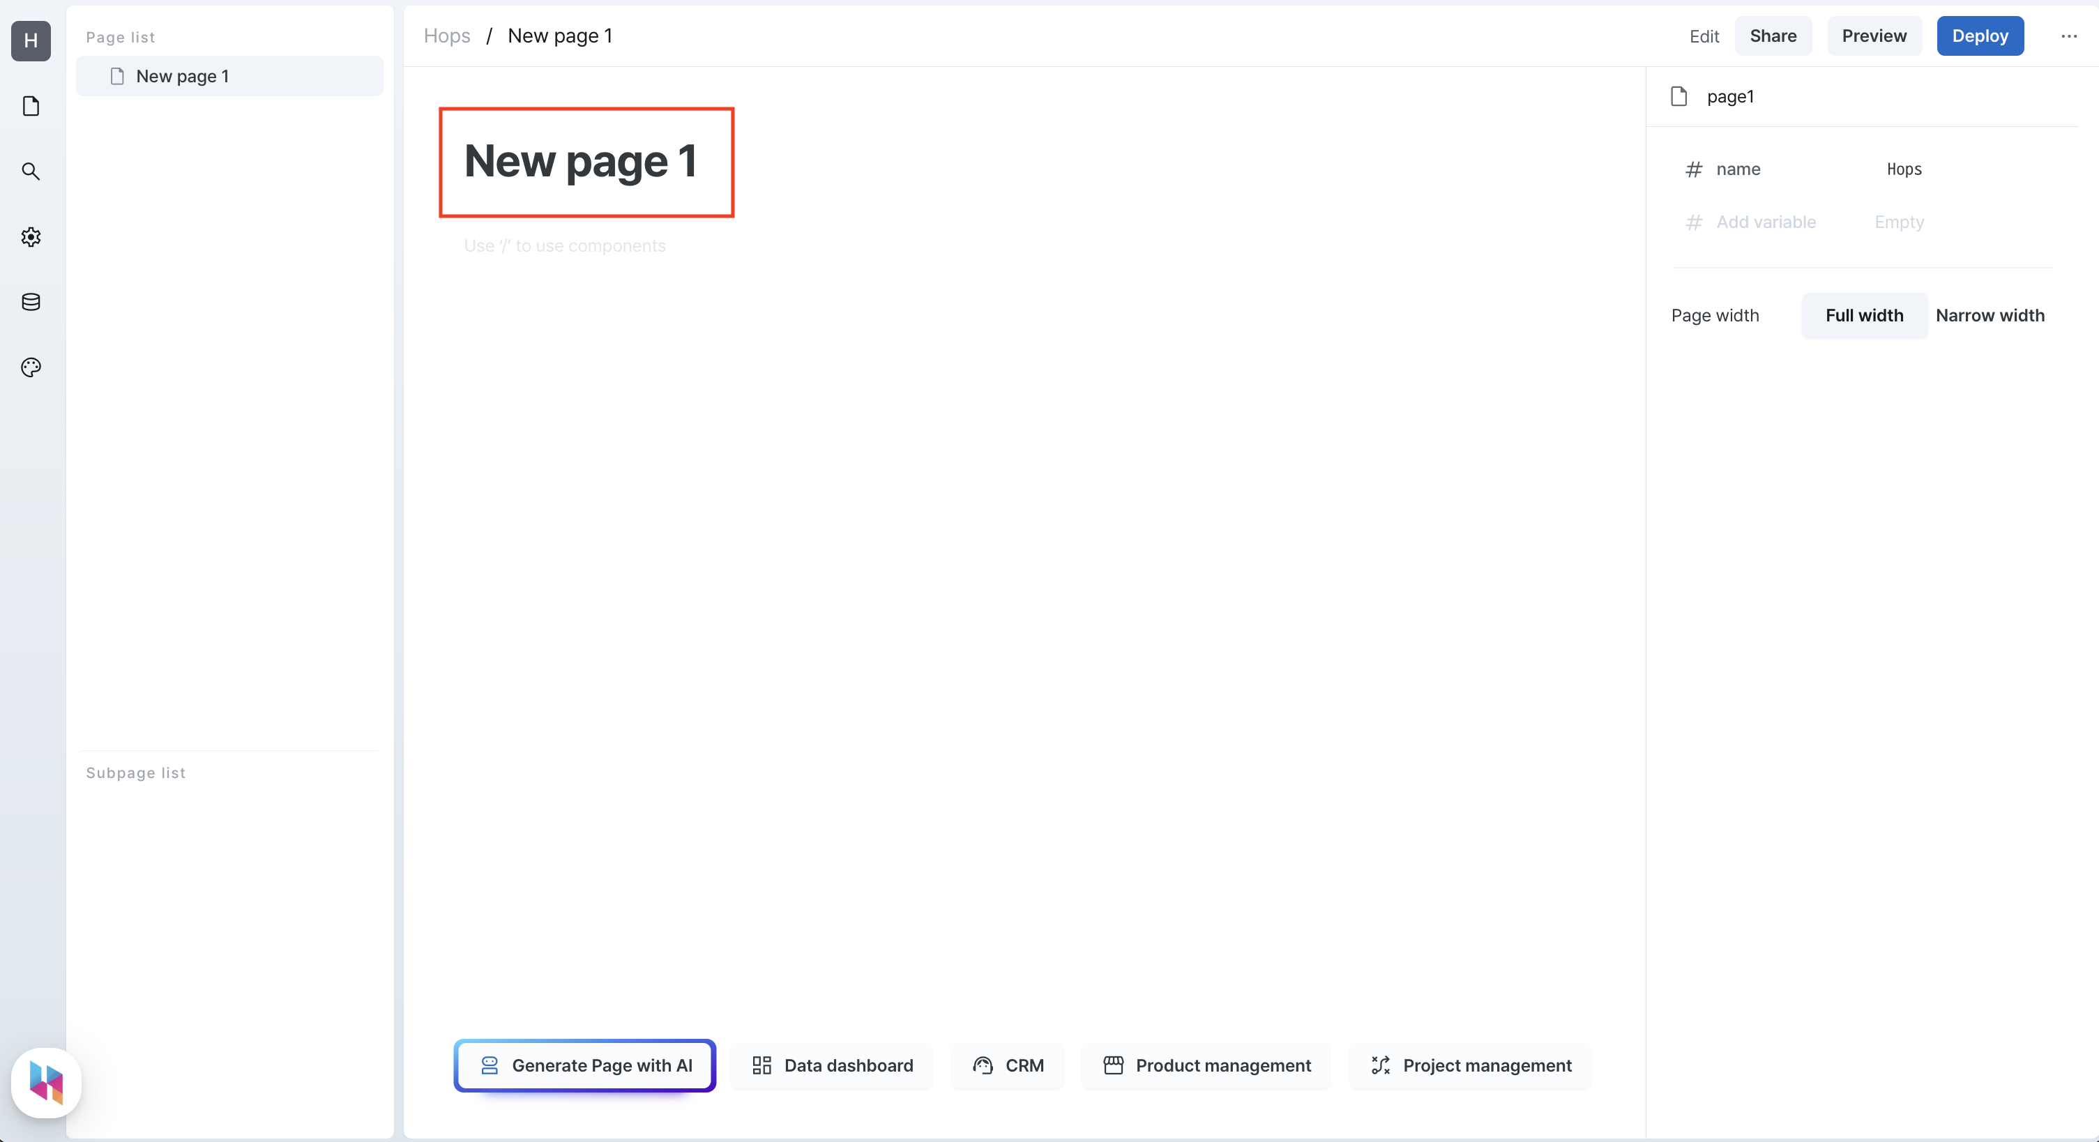Click the Preview button
2099x1142 pixels.
(1874, 36)
